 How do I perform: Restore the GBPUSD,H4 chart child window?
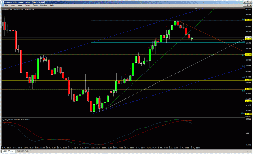click(247, 6)
